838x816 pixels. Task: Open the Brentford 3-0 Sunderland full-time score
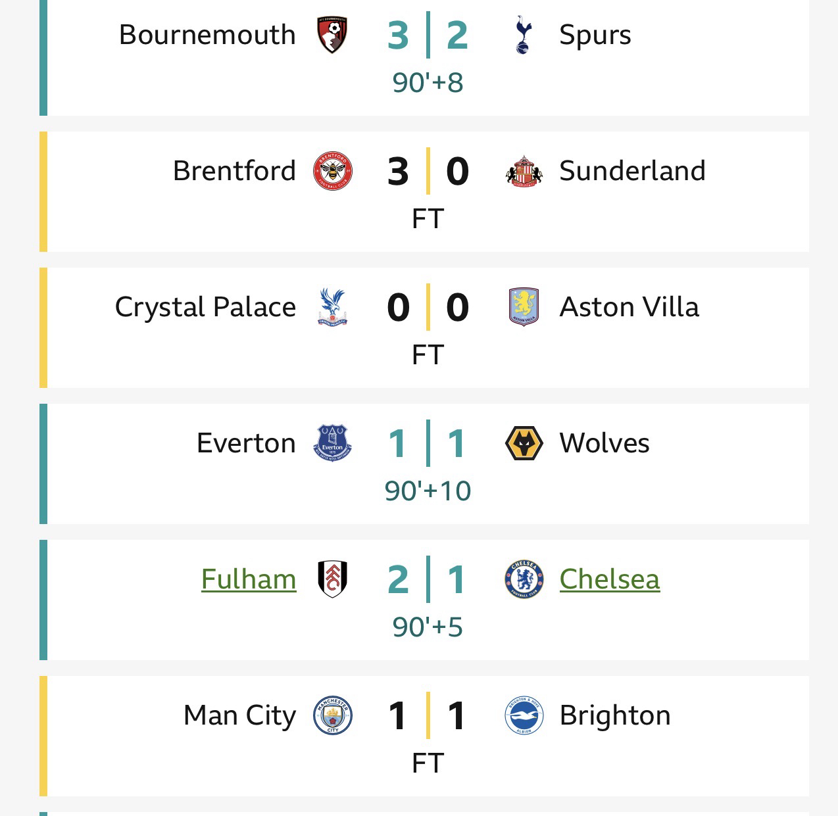click(428, 171)
